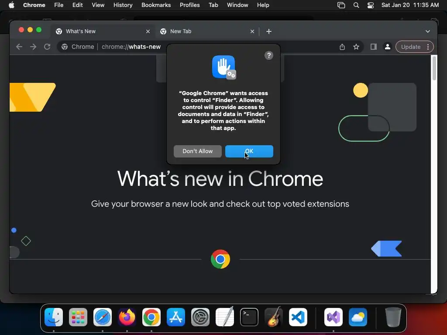This screenshot has width=447, height=335.
Task: Open a new tab with plus button
Action: [269, 31]
